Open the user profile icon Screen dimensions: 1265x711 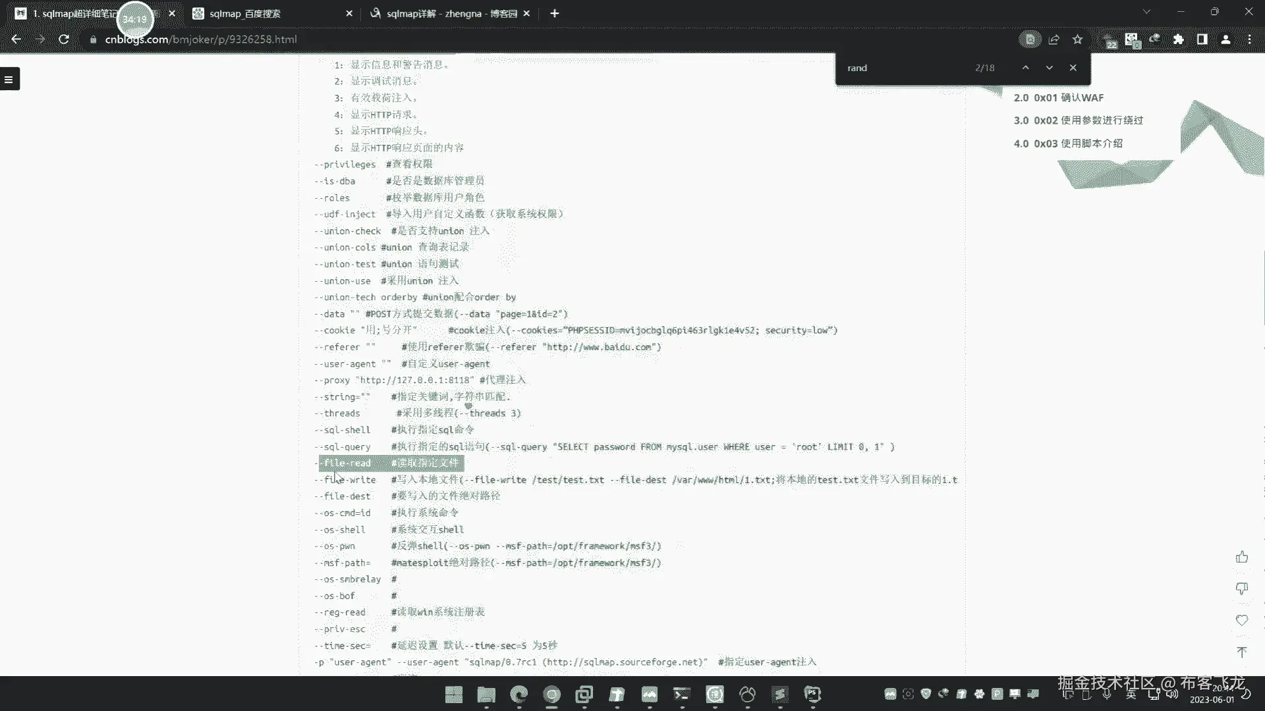1225,39
